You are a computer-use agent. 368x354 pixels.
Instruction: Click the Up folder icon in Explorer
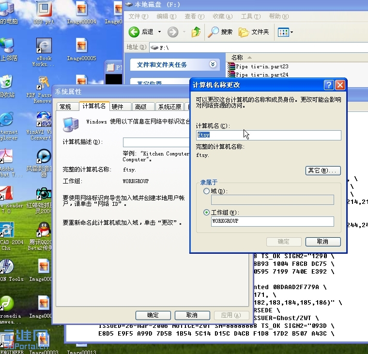click(196, 31)
